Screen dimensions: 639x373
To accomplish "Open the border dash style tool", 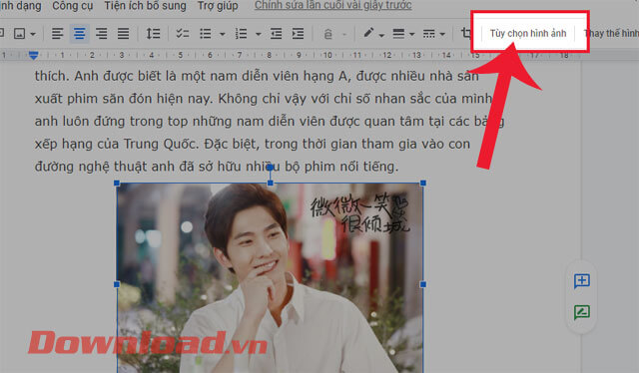I will pos(428,33).
